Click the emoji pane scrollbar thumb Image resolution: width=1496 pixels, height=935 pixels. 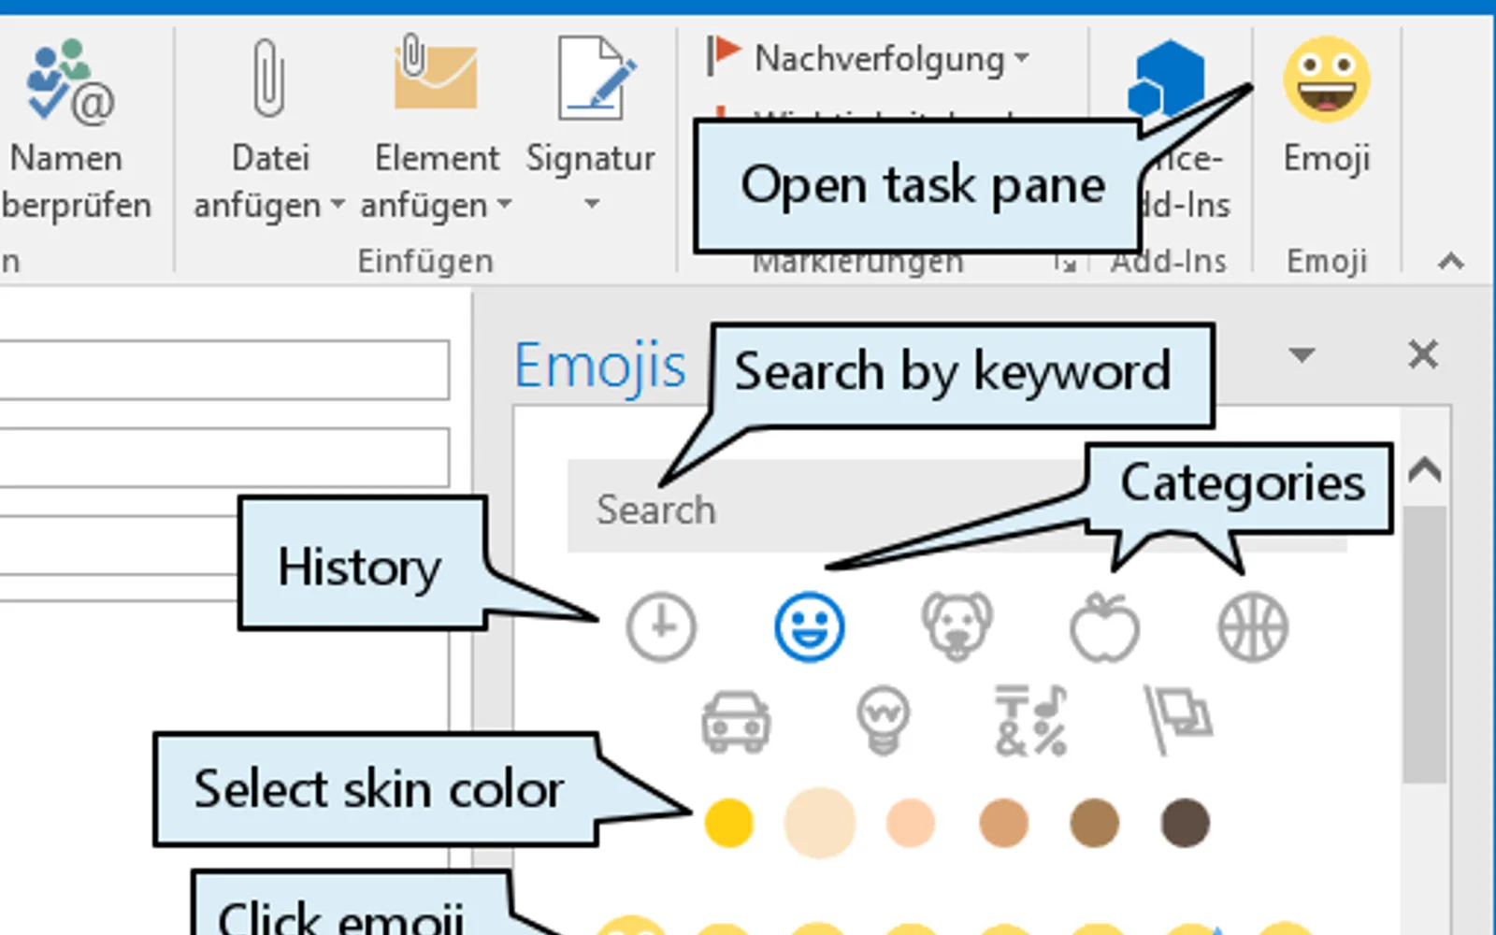1424,645
